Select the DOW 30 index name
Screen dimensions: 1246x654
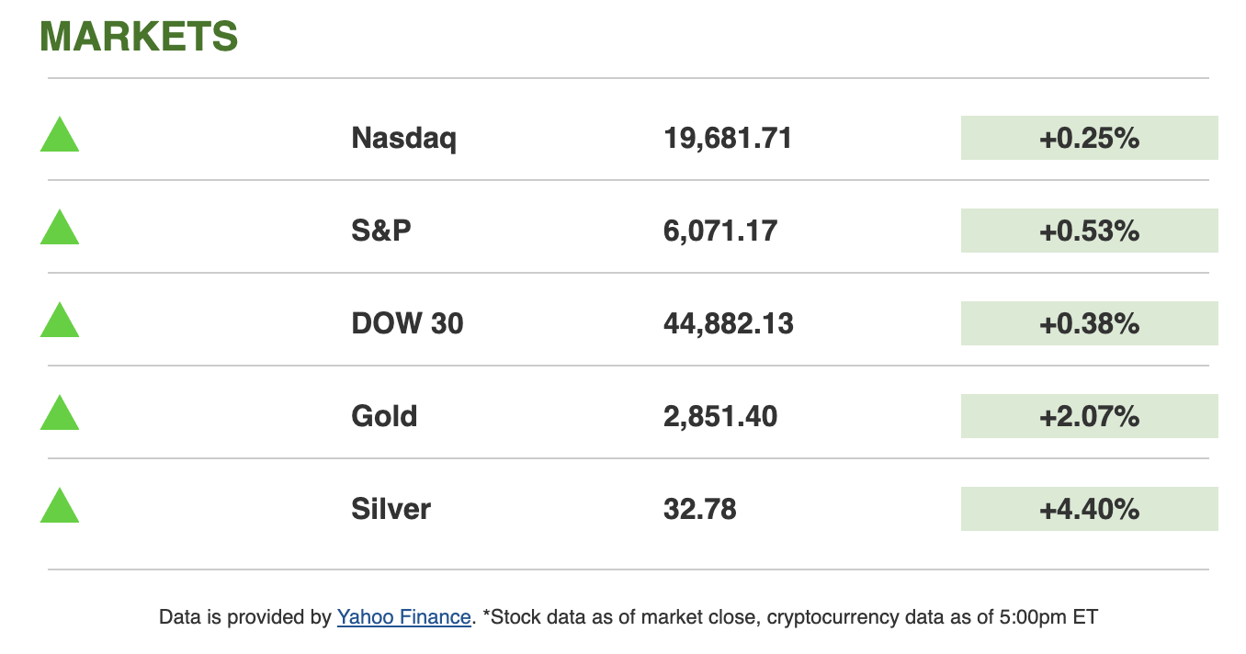coord(407,324)
